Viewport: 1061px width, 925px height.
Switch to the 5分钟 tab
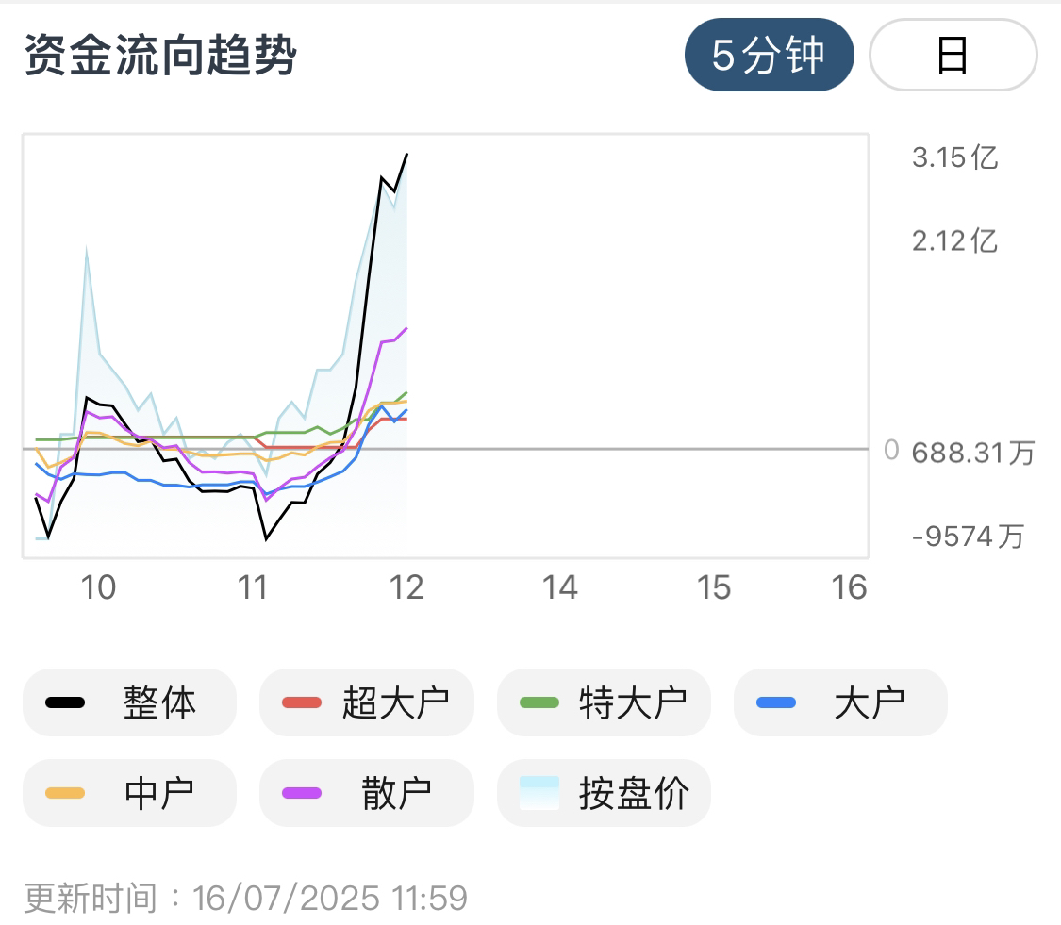[x=770, y=55]
